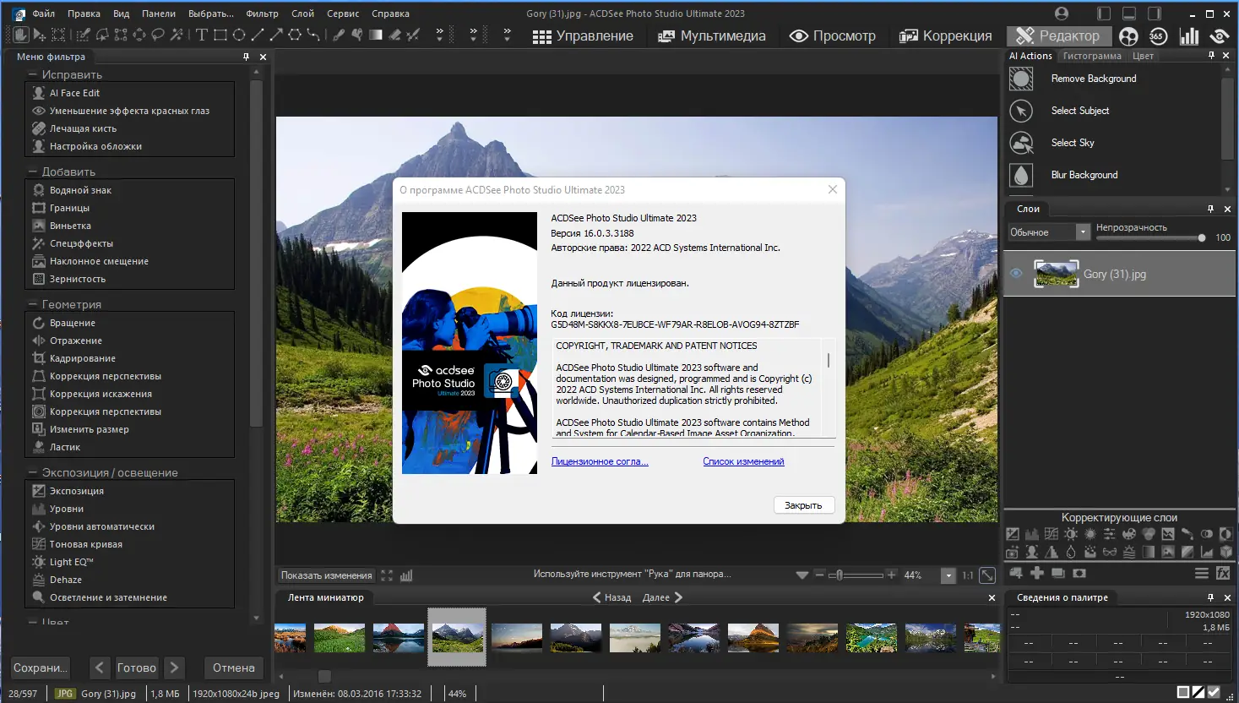This screenshot has height=703, width=1239.
Task: Add an Exposure adjustment layer
Action: [x=1013, y=534]
